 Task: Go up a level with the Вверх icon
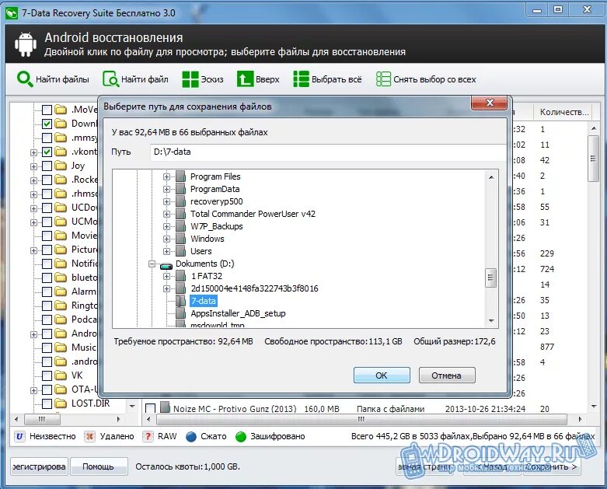(x=245, y=79)
